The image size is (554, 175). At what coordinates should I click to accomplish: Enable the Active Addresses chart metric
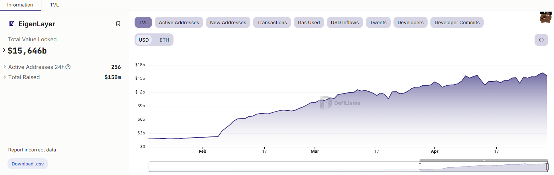[x=179, y=23]
